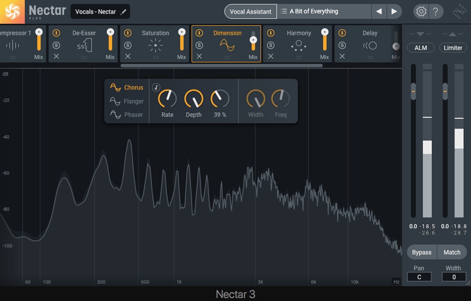Solo the Saturation module
This screenshot has height=301, width=471.
pyautogui.click(x=128, y=45)
